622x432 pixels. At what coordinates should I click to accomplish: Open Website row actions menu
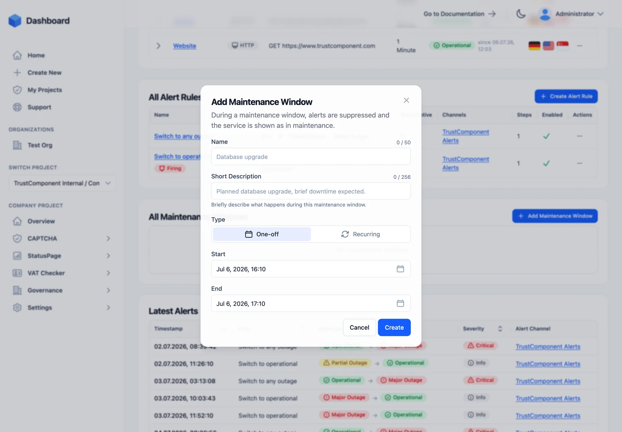coord(579,46)
